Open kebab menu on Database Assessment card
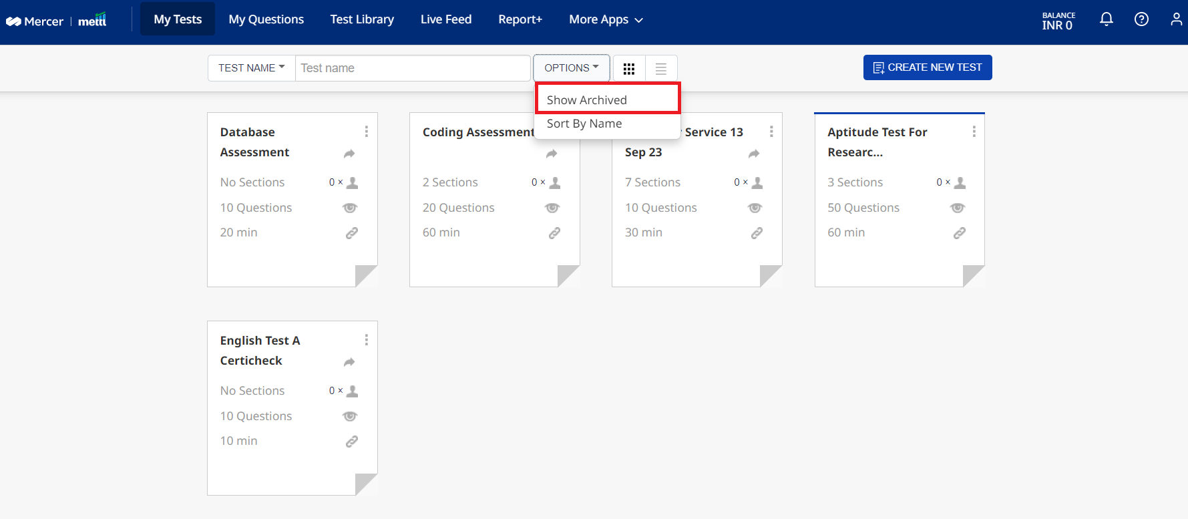The width and height of the screenshot is (1188, 519). click(367, 132)
